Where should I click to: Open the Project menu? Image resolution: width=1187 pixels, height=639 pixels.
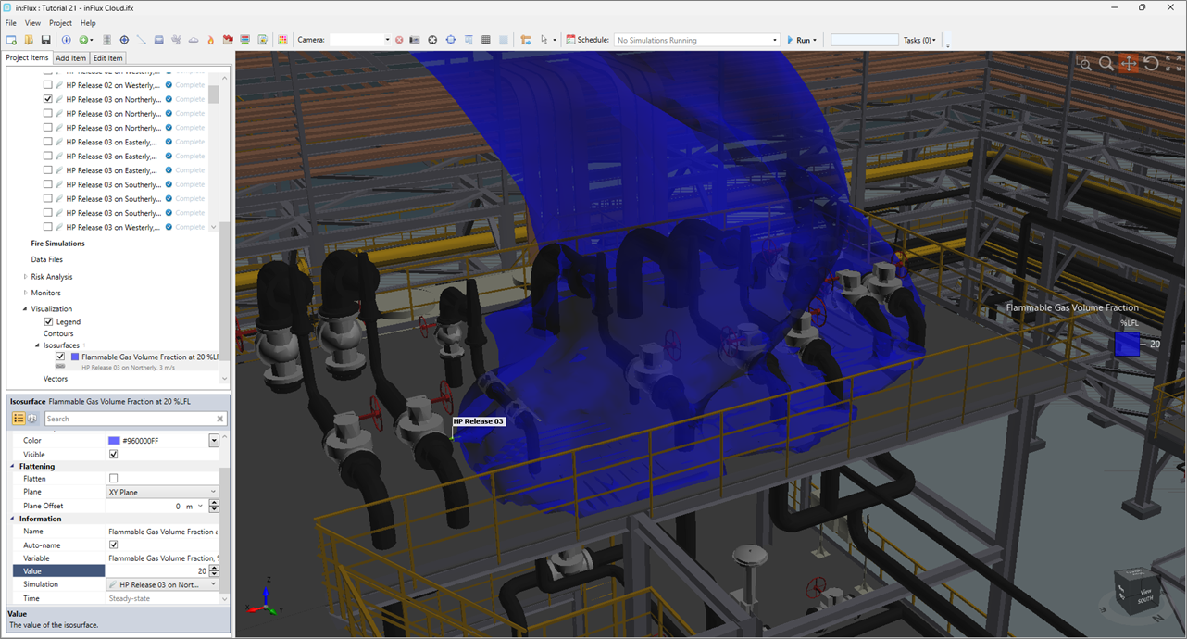point(60,23)
